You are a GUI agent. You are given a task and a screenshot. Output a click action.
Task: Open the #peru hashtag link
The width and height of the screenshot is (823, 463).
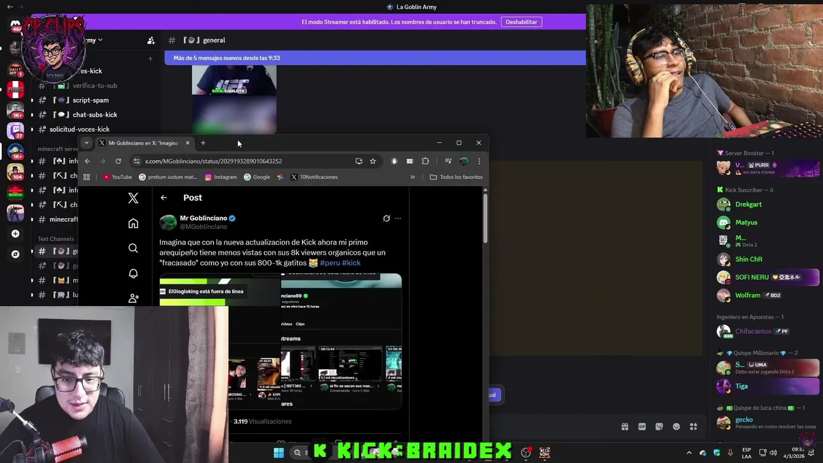[x=330, y=263]
